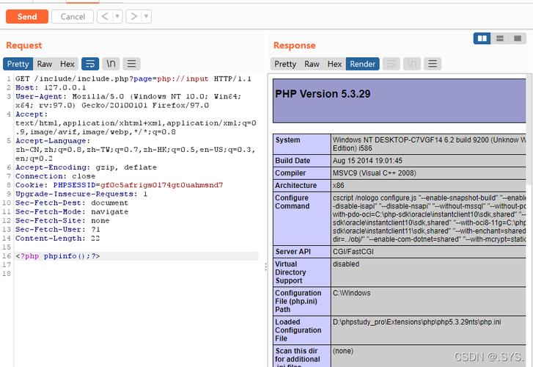The width and height of the screenshot is (533, 367).
Task: Select the Response Render tab
Action: click(x=362, y=64)
